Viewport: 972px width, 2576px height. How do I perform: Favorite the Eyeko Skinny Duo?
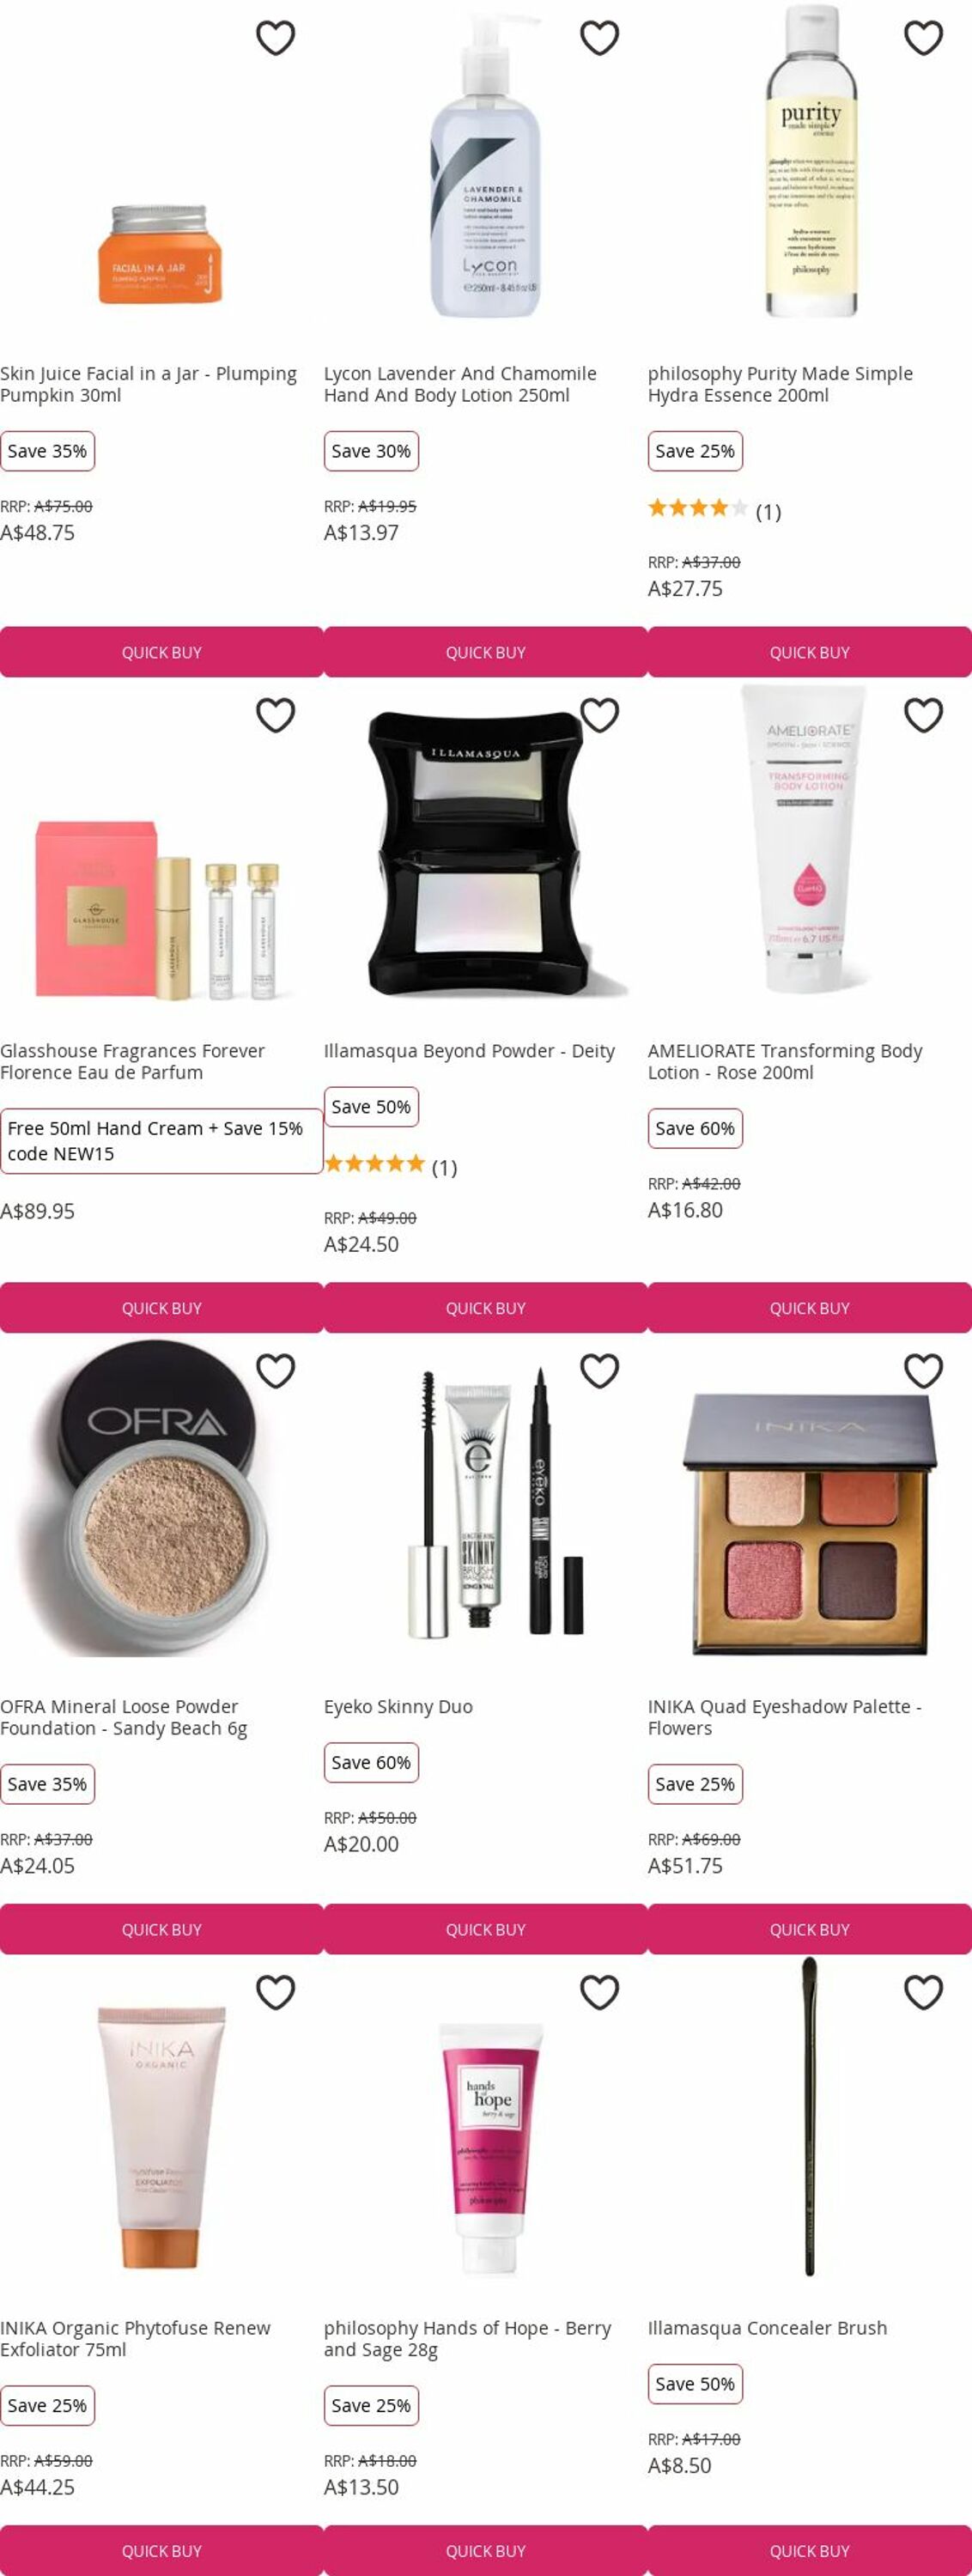600,1371
